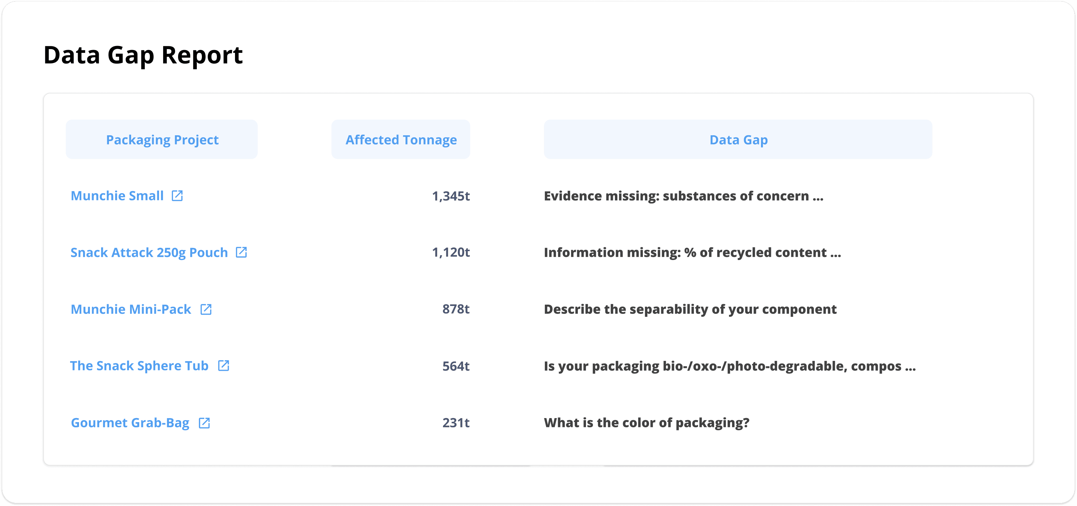Expand the bio-/oxo-/photo-degradable question text
The image size is (1077, 506).
click(730, 366)
